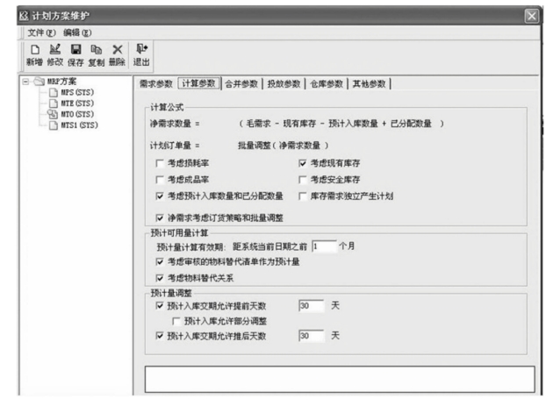Toggle 考虑预计入库数量和已分配数量 checkbox
560x406 pixels.
pos(160,196)
